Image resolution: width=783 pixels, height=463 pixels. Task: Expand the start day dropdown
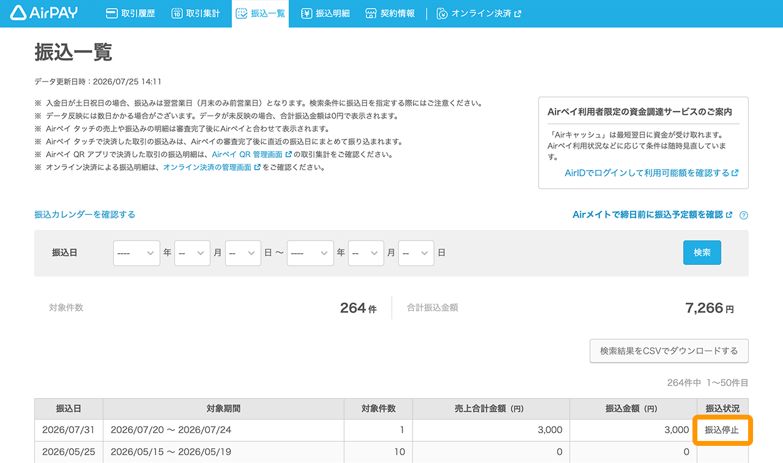(x=243, y=253)
